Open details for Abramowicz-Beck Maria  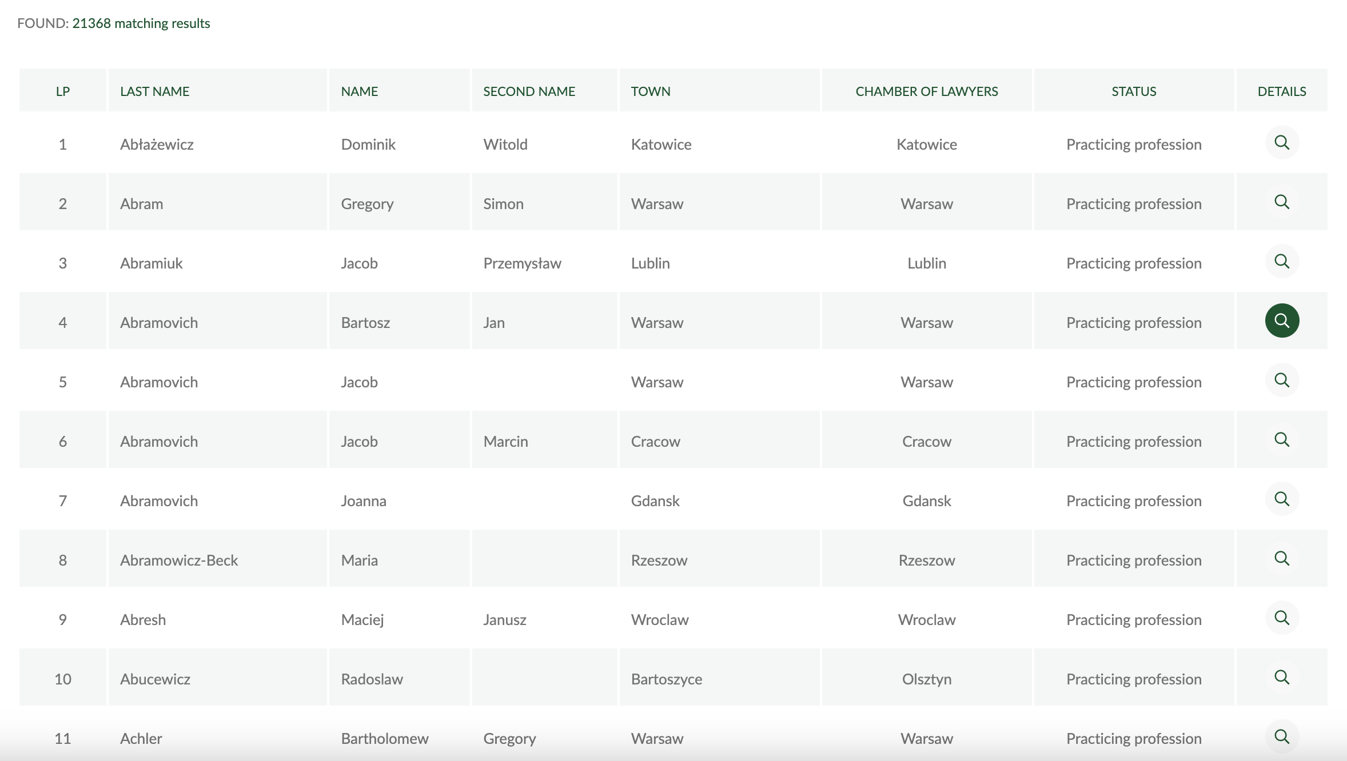[x=1282, y=558]
